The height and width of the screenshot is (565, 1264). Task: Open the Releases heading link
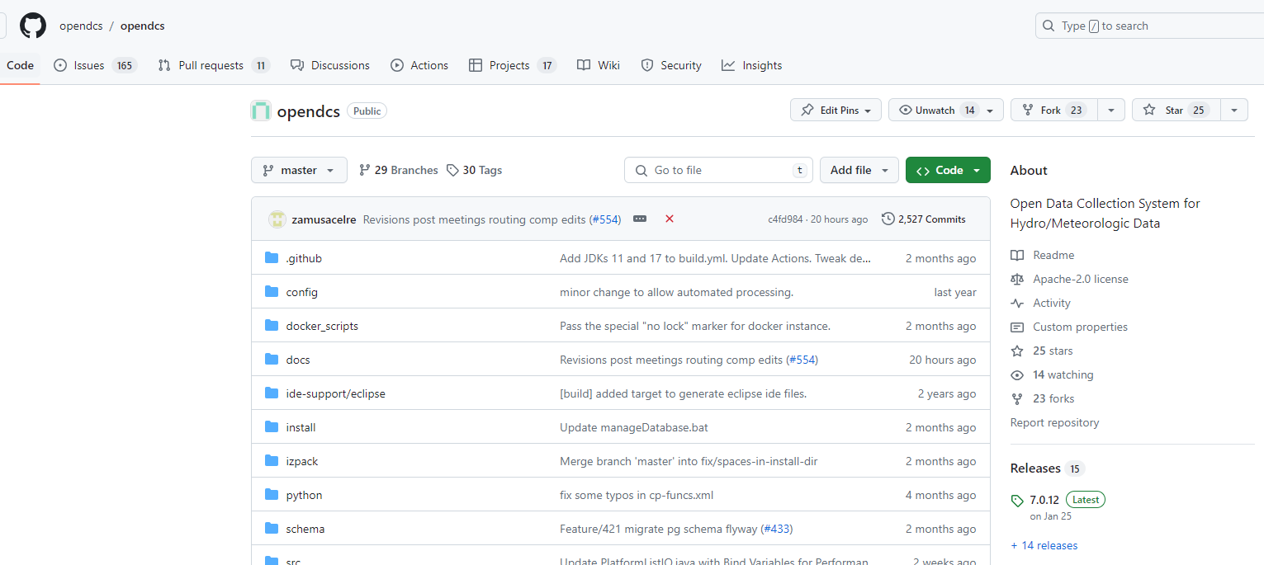pos(1035,468)
